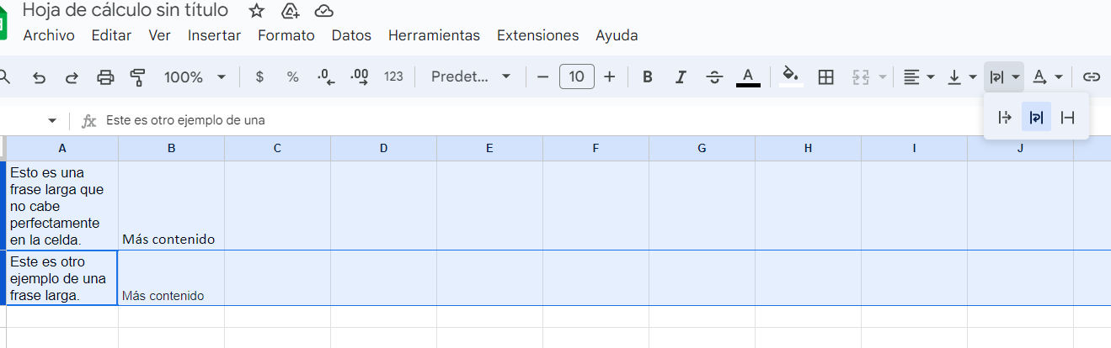Toggle strikethrough formatting
This screenshot has height=348, width=1111.
click(x=714, y=77)
